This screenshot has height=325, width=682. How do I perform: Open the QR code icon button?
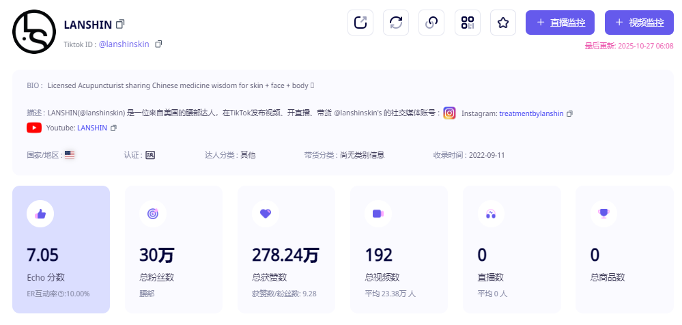[467, 23]
